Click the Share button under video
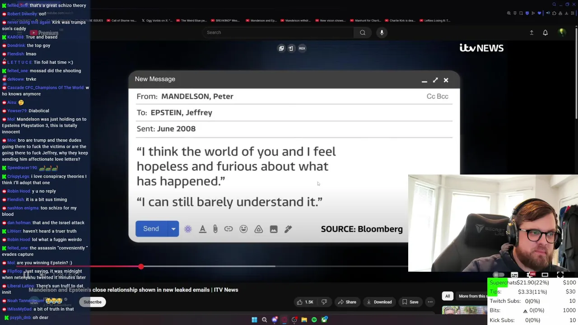 coord(347,302)
